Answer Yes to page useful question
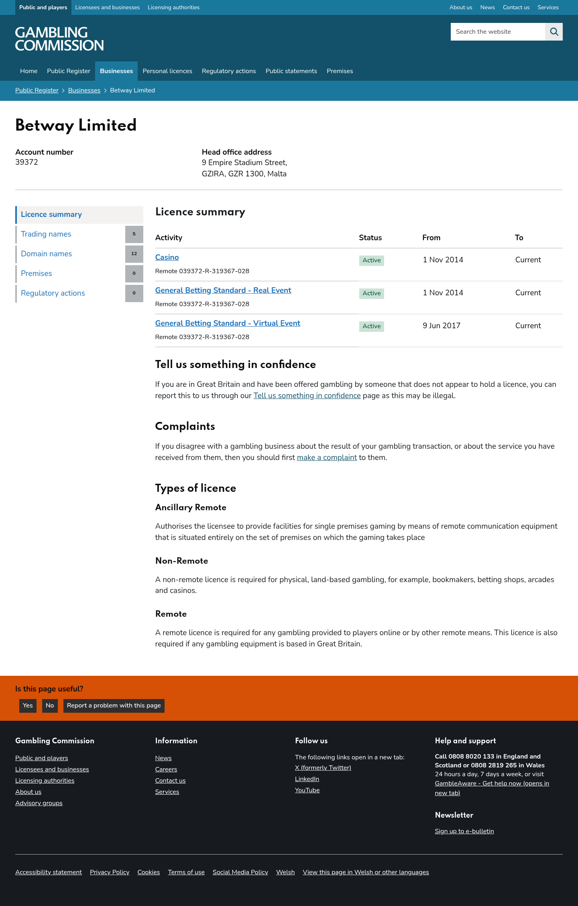This screenshot has height=906, width=578. pos(28,706)
